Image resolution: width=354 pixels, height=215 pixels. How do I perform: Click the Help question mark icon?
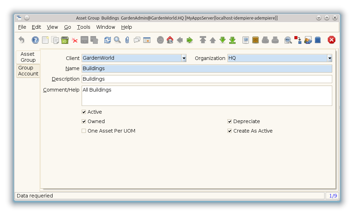click(35, 40)
